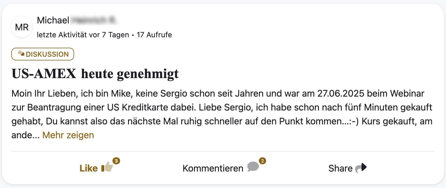Click the truncated word ande… before Mehr zeigen
Image resolution: width=446 pixels, height=188 pixels.
(x=25, y=135)
